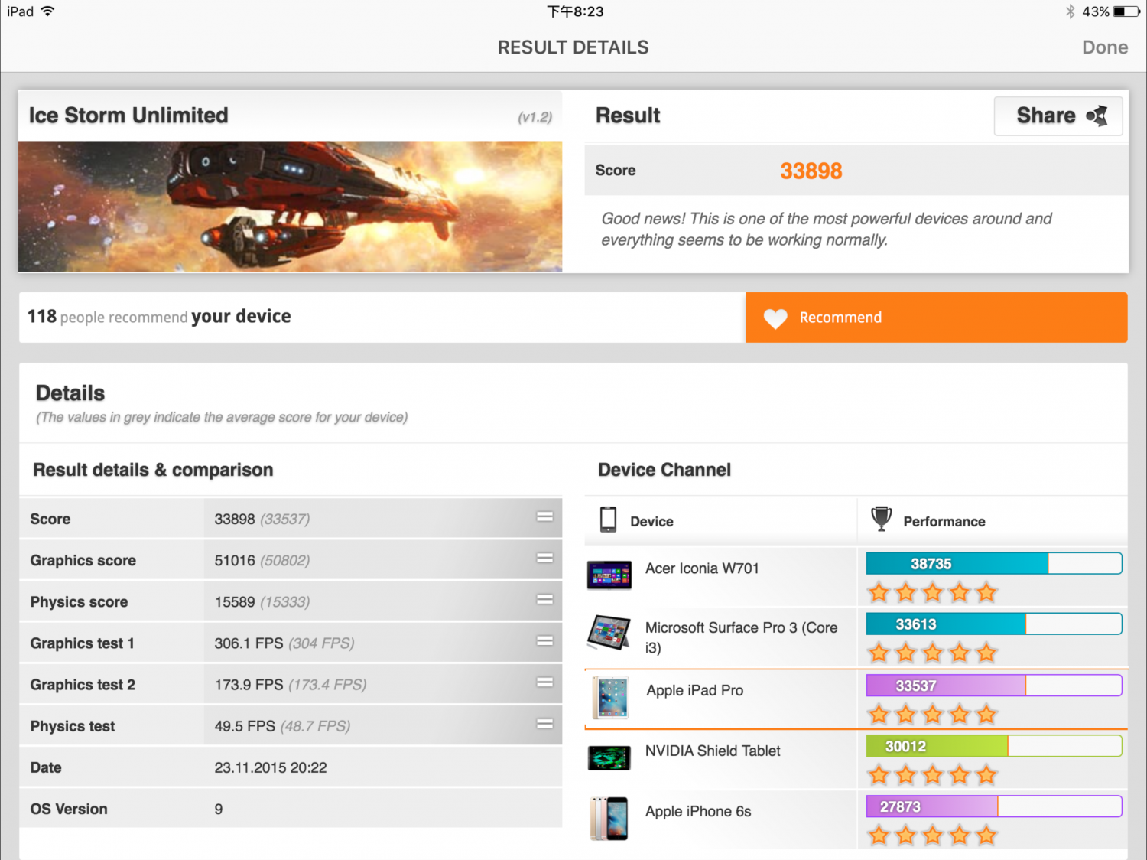Click the 118 people recommend text
The width and height of the screenshot is (1147, 860).
107,317
